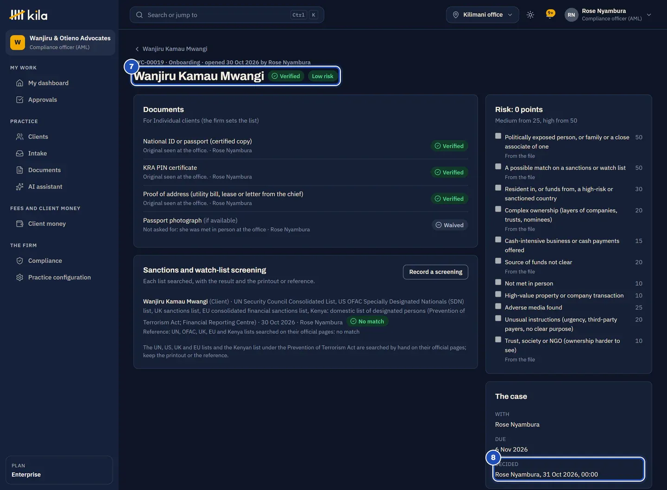This screenshot has width=667, height=490.
Task: Navigate to Practice configuration
Action: pyautogui.click(x=59, y=277)
